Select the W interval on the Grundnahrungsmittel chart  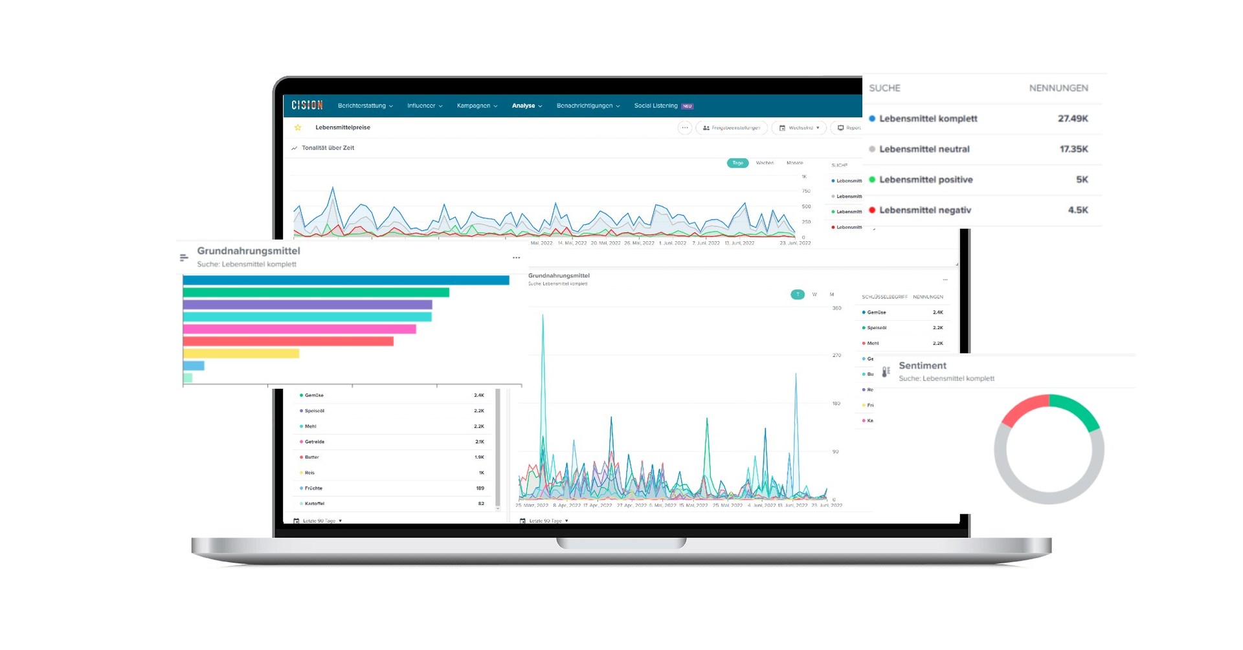(814, 294)
